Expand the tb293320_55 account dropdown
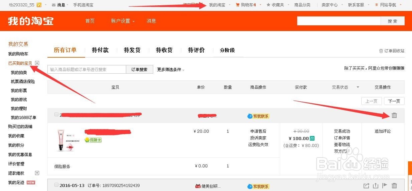Viewport: 412px width, 191px height. (46, 5)
